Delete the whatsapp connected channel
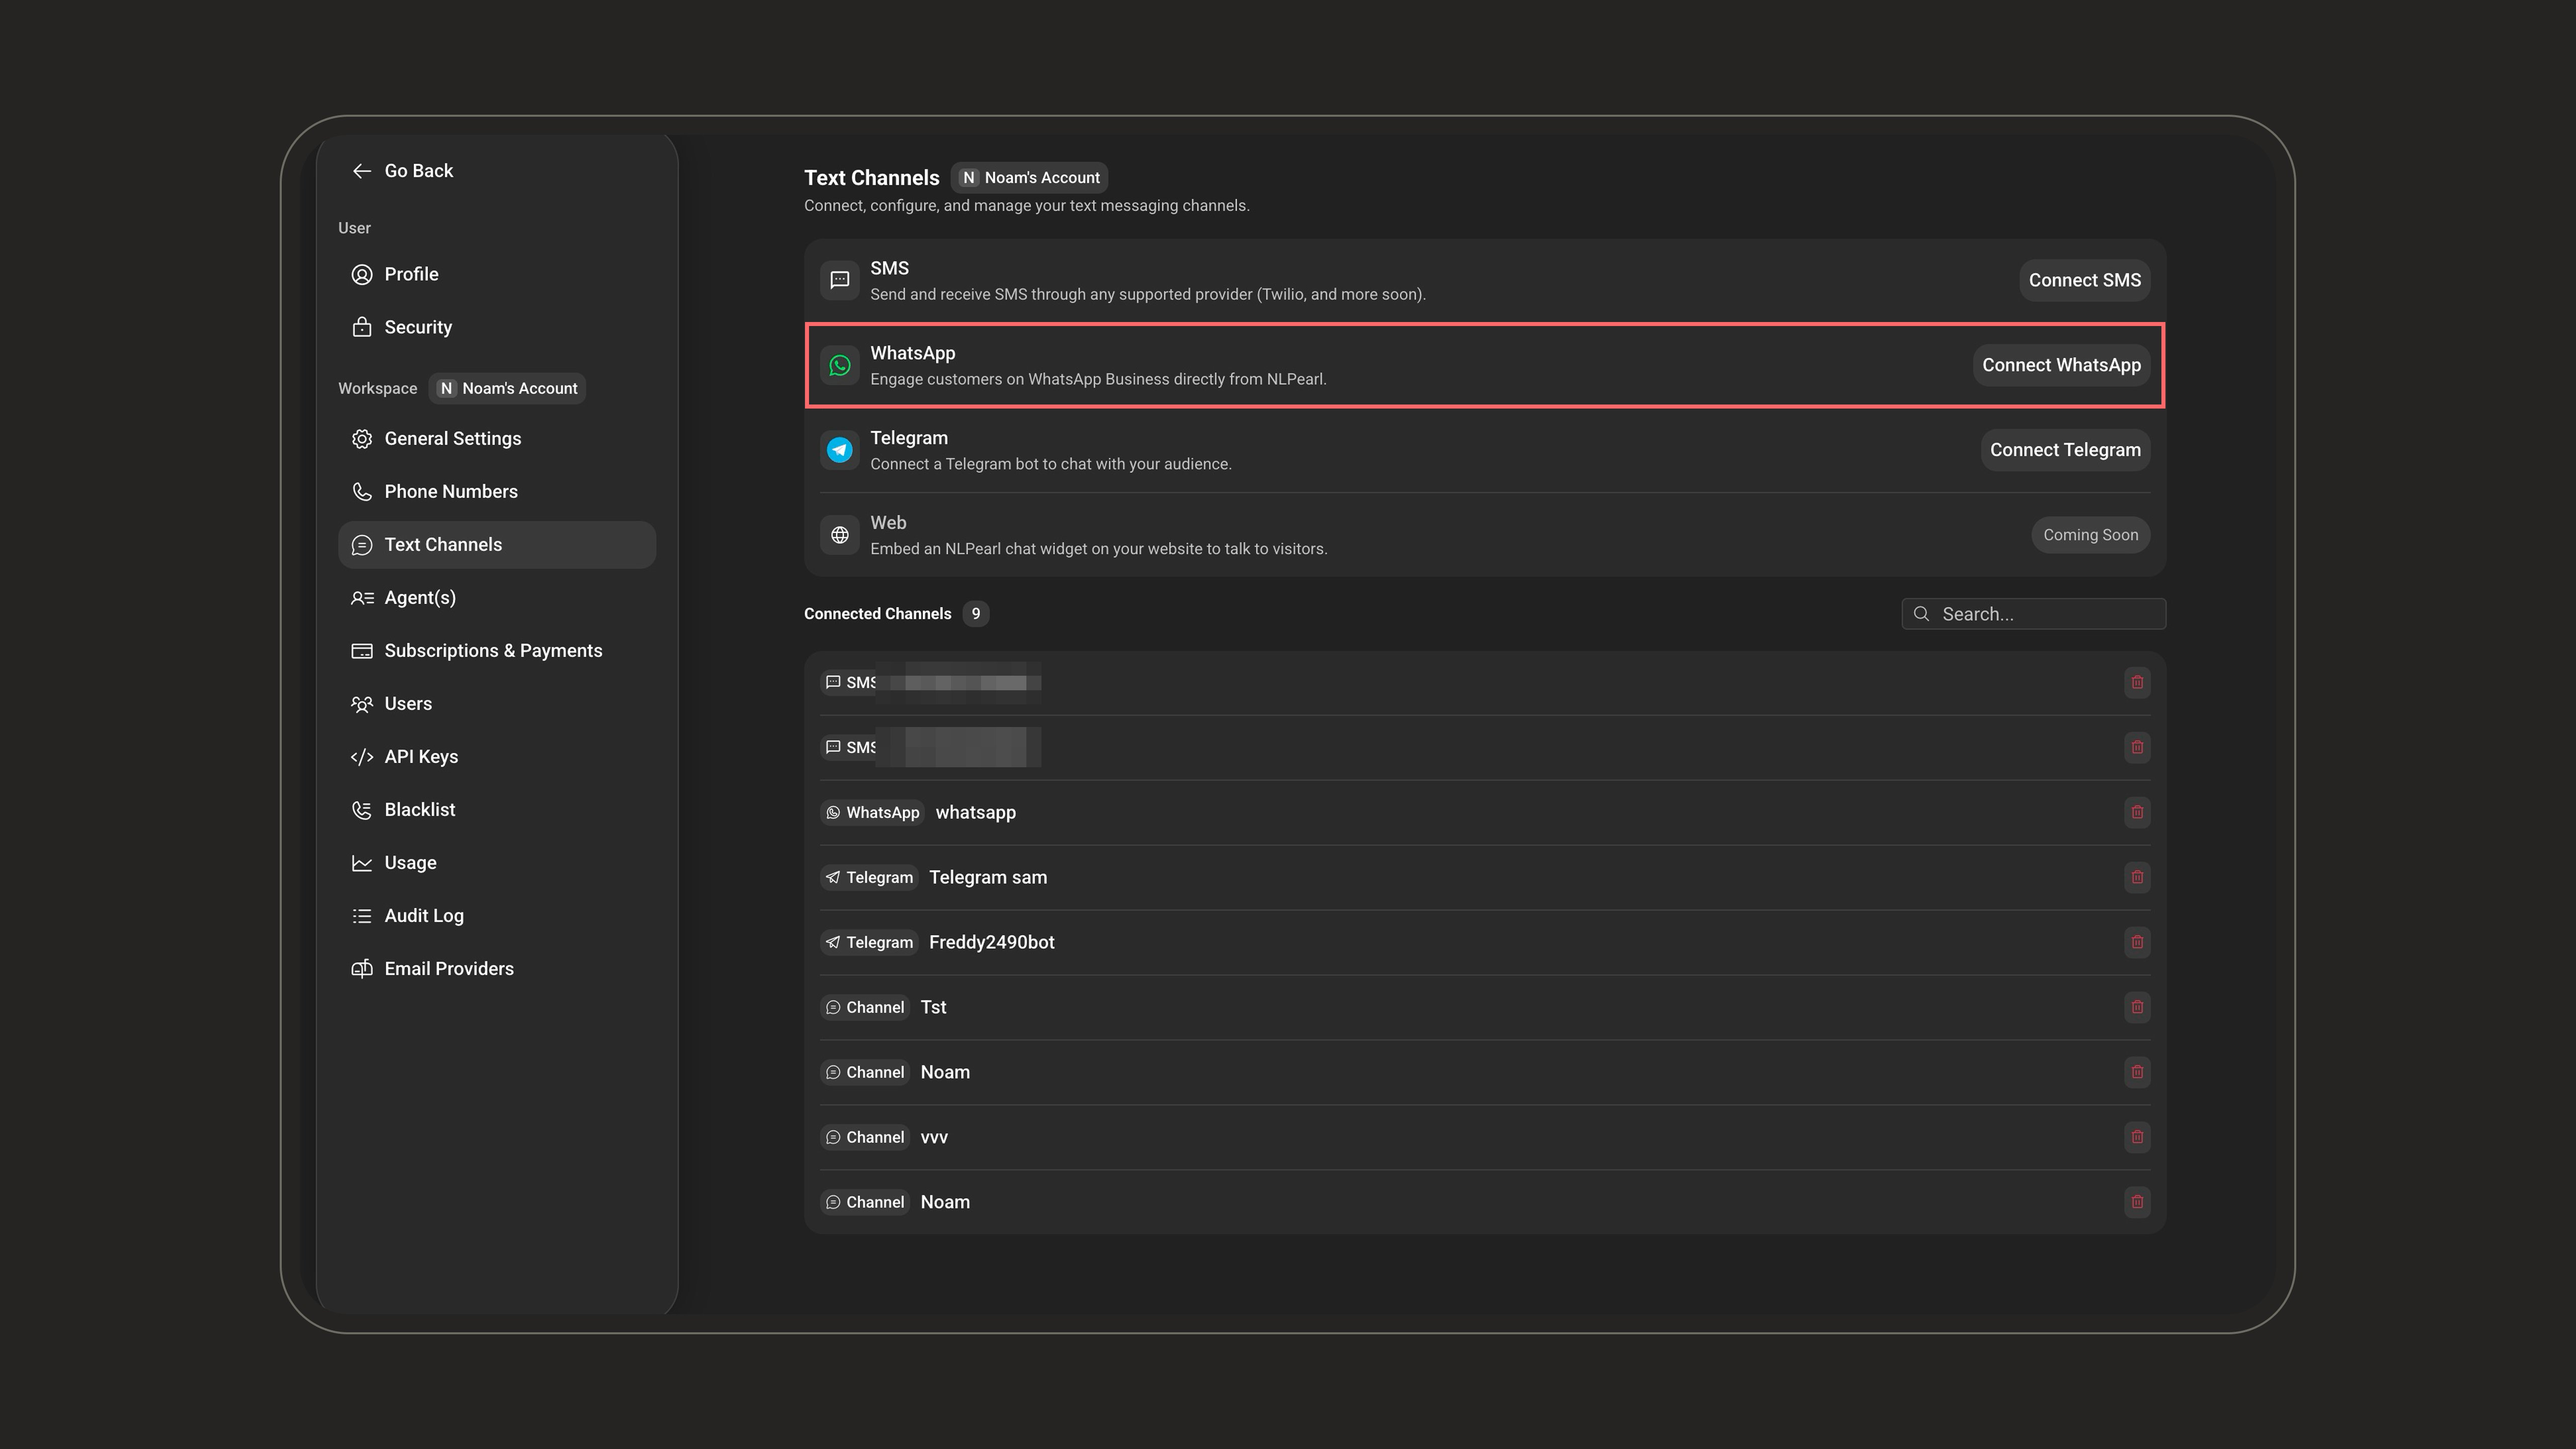Screen dimensions: 2576x1449 point(2137,812)
